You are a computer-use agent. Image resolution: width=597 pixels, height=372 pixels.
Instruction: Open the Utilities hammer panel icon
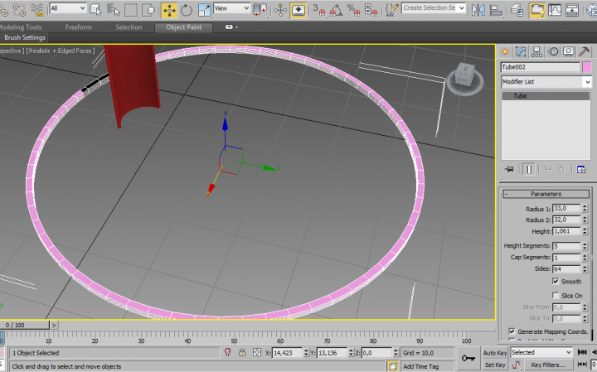[585, 51]
